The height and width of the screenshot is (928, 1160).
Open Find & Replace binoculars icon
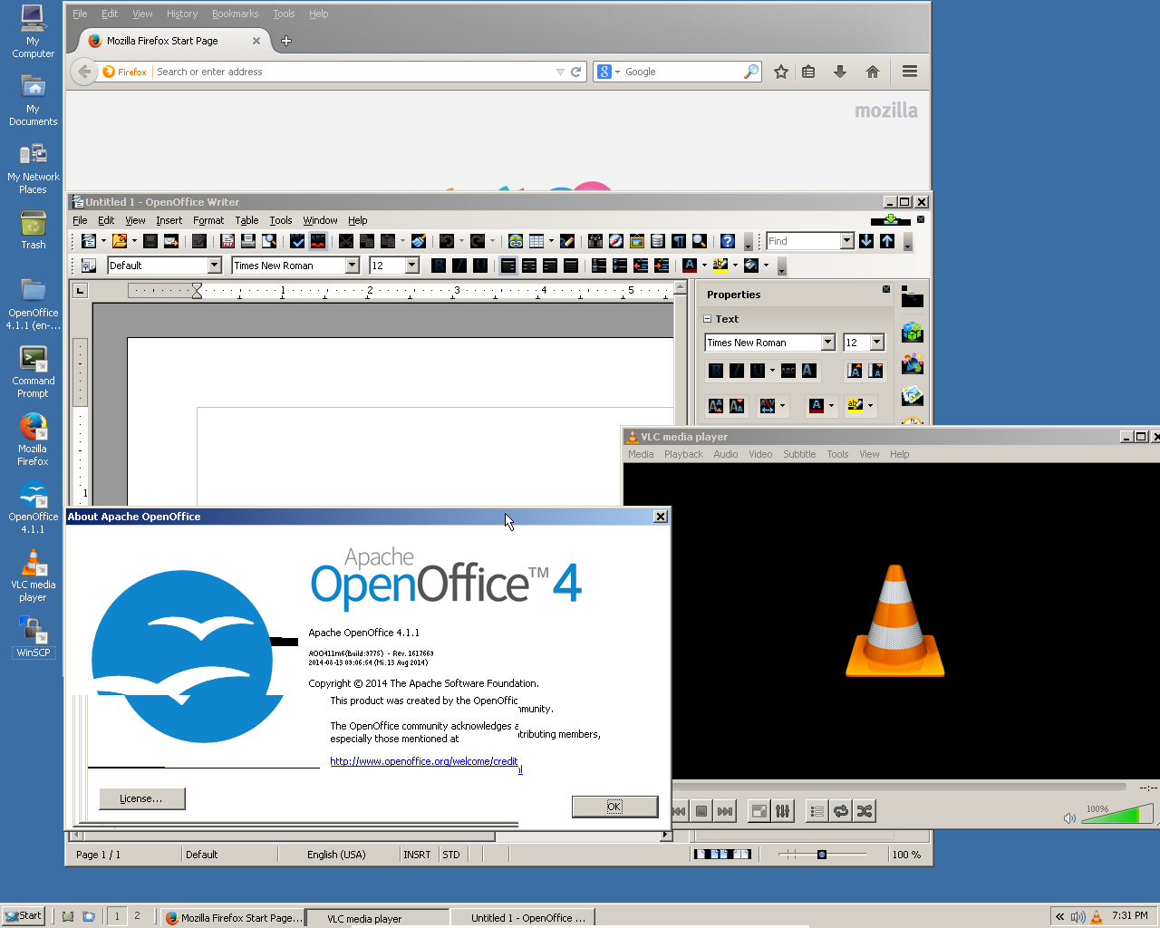coord(594,241)
